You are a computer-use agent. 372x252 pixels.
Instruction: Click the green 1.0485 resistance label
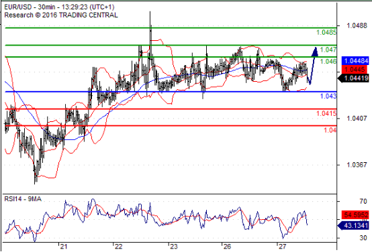[x=326, y=32]
